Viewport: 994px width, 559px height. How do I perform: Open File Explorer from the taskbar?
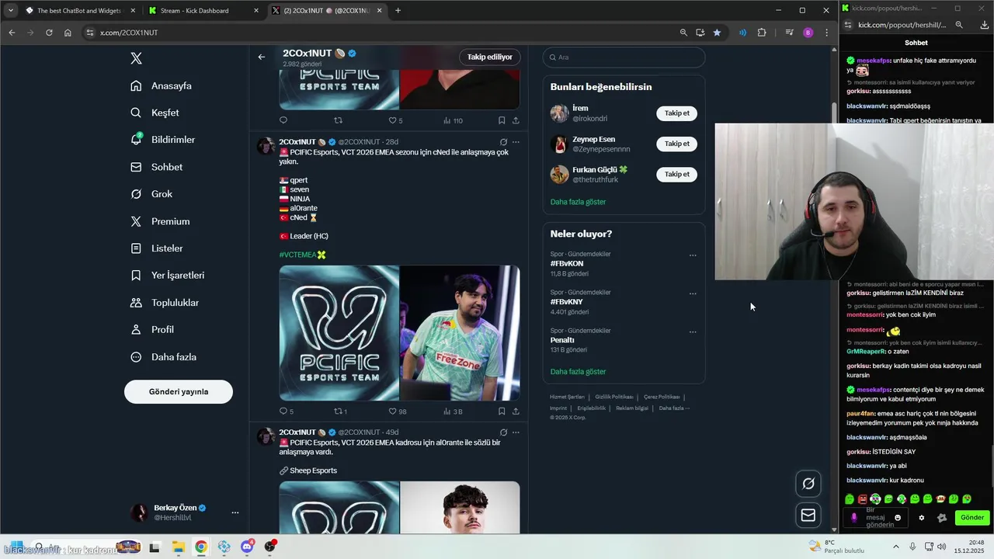pos(178,547)
